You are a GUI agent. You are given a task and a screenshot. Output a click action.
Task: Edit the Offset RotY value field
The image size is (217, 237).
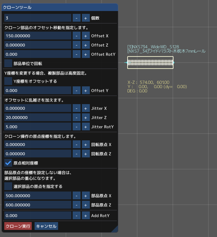pyautogui.click(x=38, y=54)
